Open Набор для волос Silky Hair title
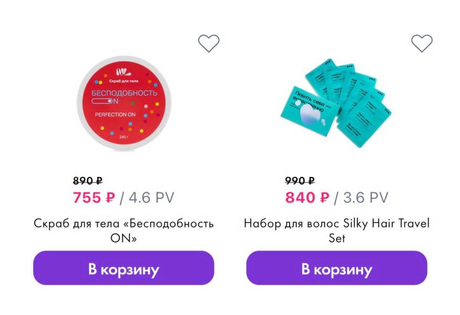This screenshot has width=460, height=315. [x=336, y=230]
